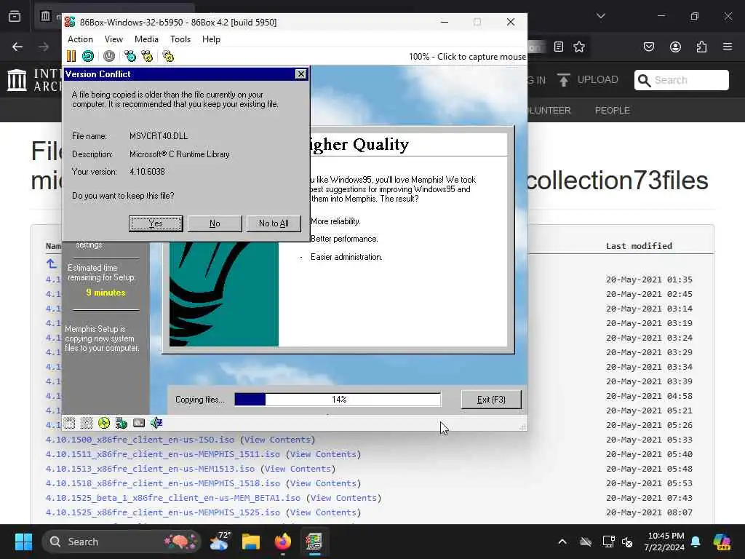The width and height of the screenshot is (745, 559).
Task: Open 4.10.1513 MEM1513.iso link
Action: click(150, 469)
